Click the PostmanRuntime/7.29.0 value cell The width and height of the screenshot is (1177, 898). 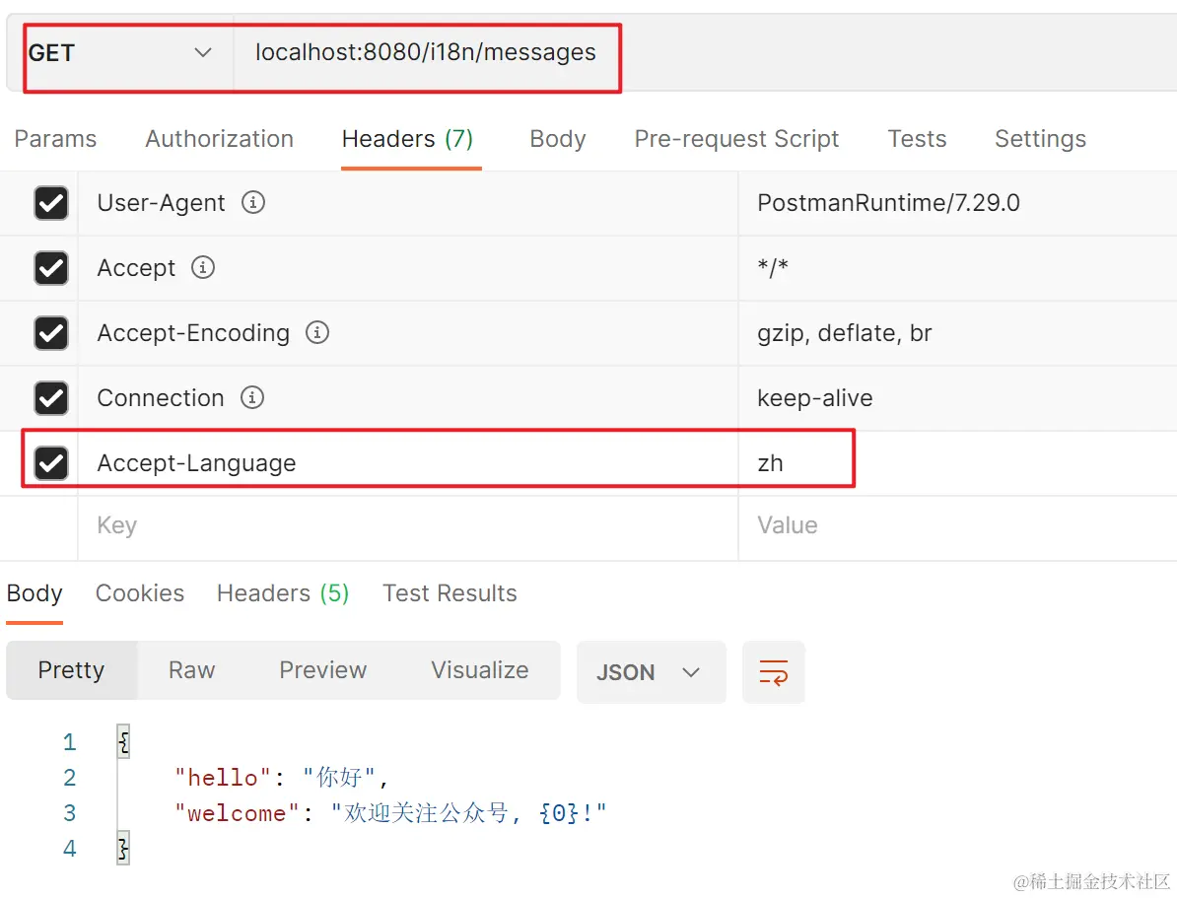click(x=958, y=203)
